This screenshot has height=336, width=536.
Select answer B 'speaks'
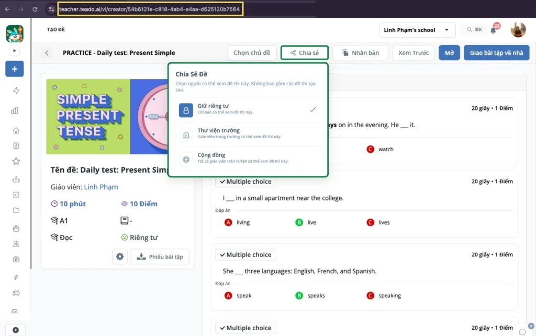click(x=310, y=295)
